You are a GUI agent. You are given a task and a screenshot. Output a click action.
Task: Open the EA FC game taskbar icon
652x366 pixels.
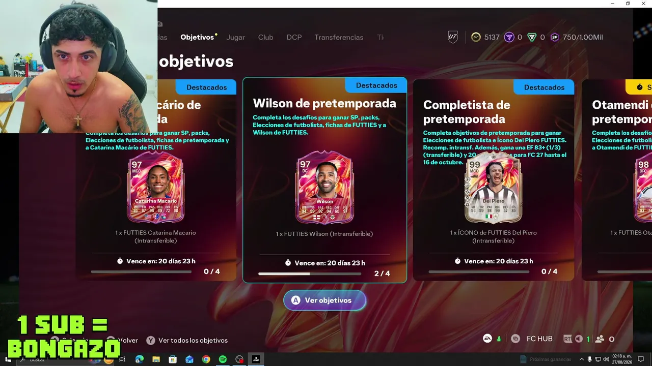[256, 359]
